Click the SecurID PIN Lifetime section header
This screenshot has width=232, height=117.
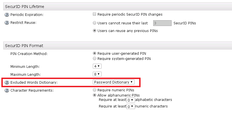[x=25, y=7]
